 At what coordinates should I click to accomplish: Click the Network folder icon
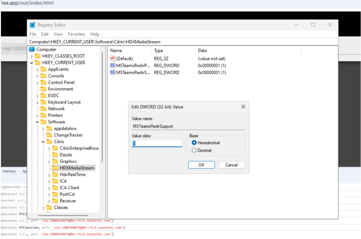pyautogui.click(x=43, y=109)
